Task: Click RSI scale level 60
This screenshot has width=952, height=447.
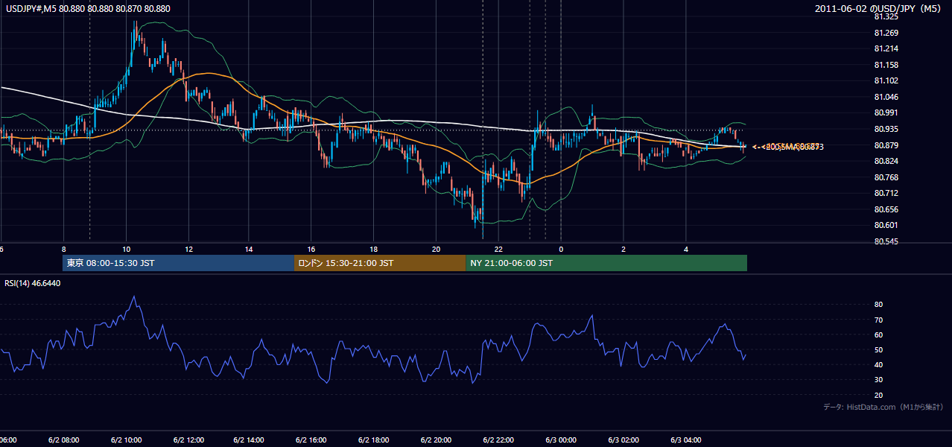Action: coord(878,335)
